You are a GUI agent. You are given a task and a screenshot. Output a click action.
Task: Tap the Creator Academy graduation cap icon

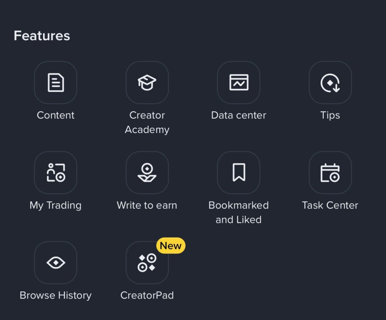point(147,82)
